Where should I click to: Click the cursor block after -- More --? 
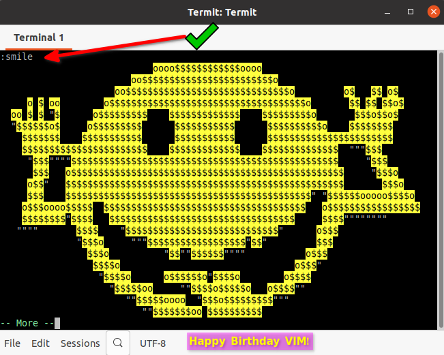coord(57,323)
